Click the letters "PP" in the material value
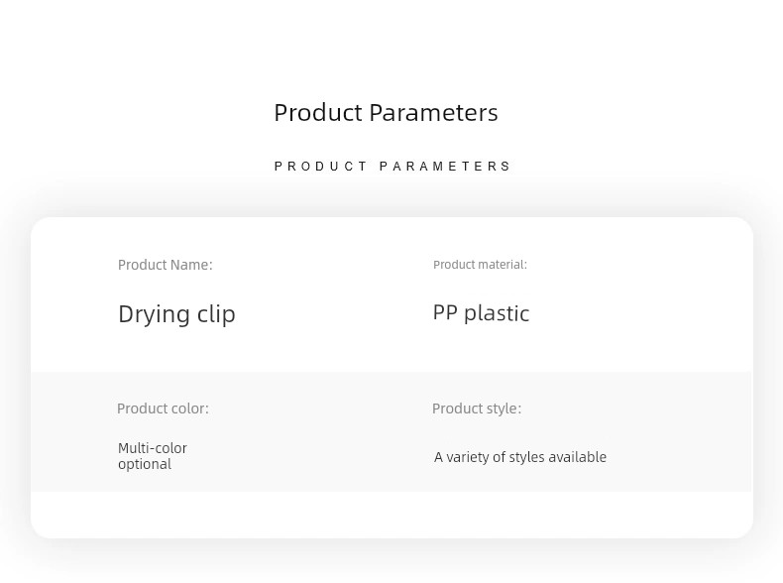Screen dimensions: 783x583 coord(445,313)
